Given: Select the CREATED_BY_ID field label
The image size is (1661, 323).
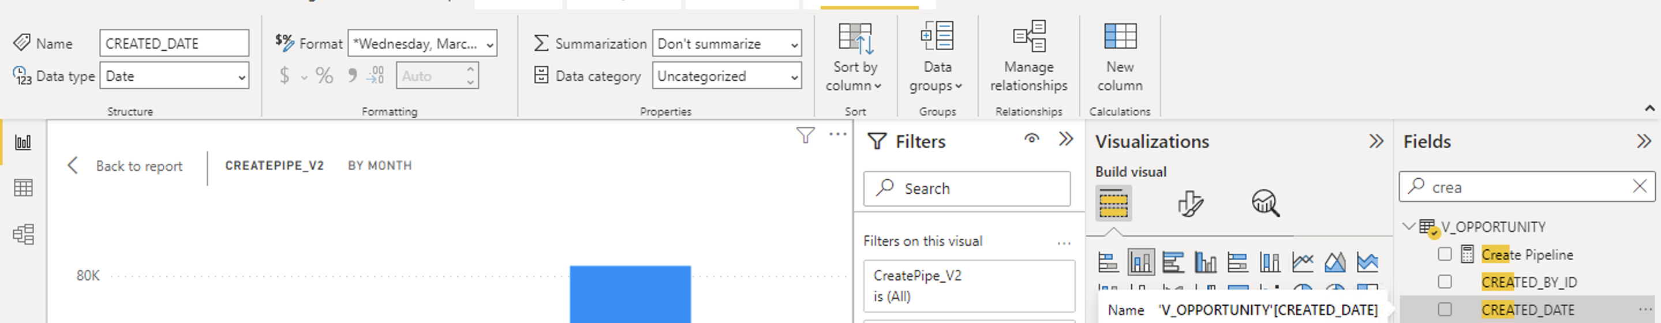Looking at the screenshot, I should click(1529, 283).
